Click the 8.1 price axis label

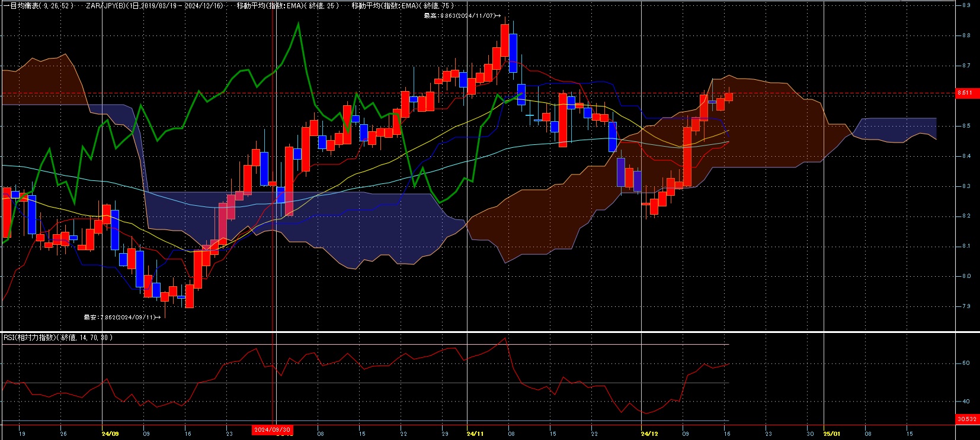[x=966, y=246]
